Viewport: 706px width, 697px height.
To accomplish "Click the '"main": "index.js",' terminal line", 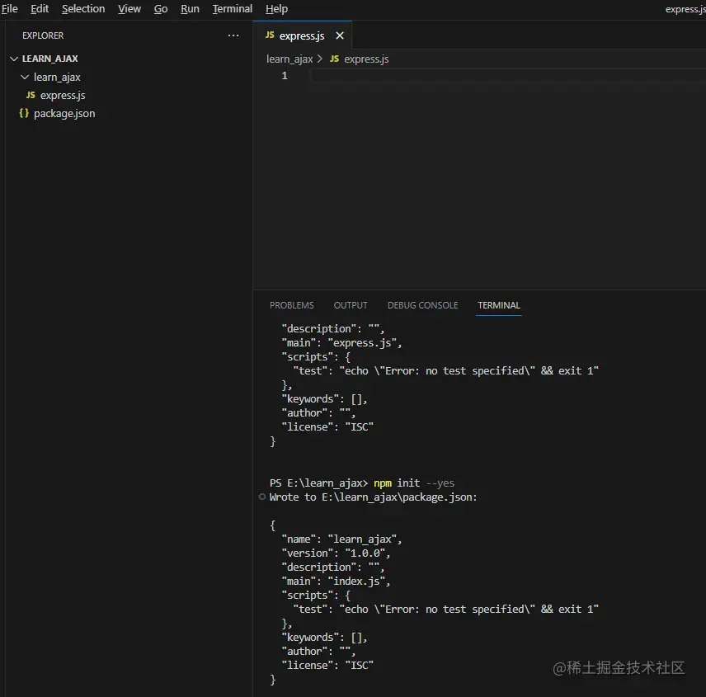I will pyautogui.click(x=336, y=582).
